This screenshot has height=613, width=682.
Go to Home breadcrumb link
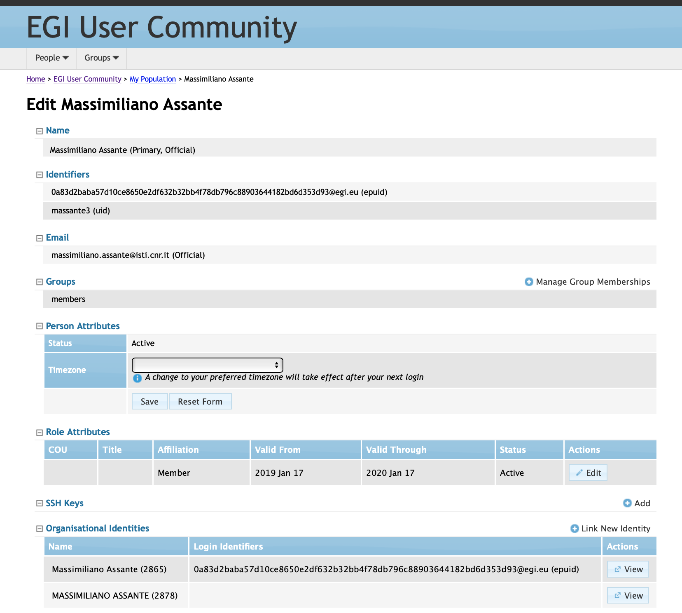coord(36,79)
